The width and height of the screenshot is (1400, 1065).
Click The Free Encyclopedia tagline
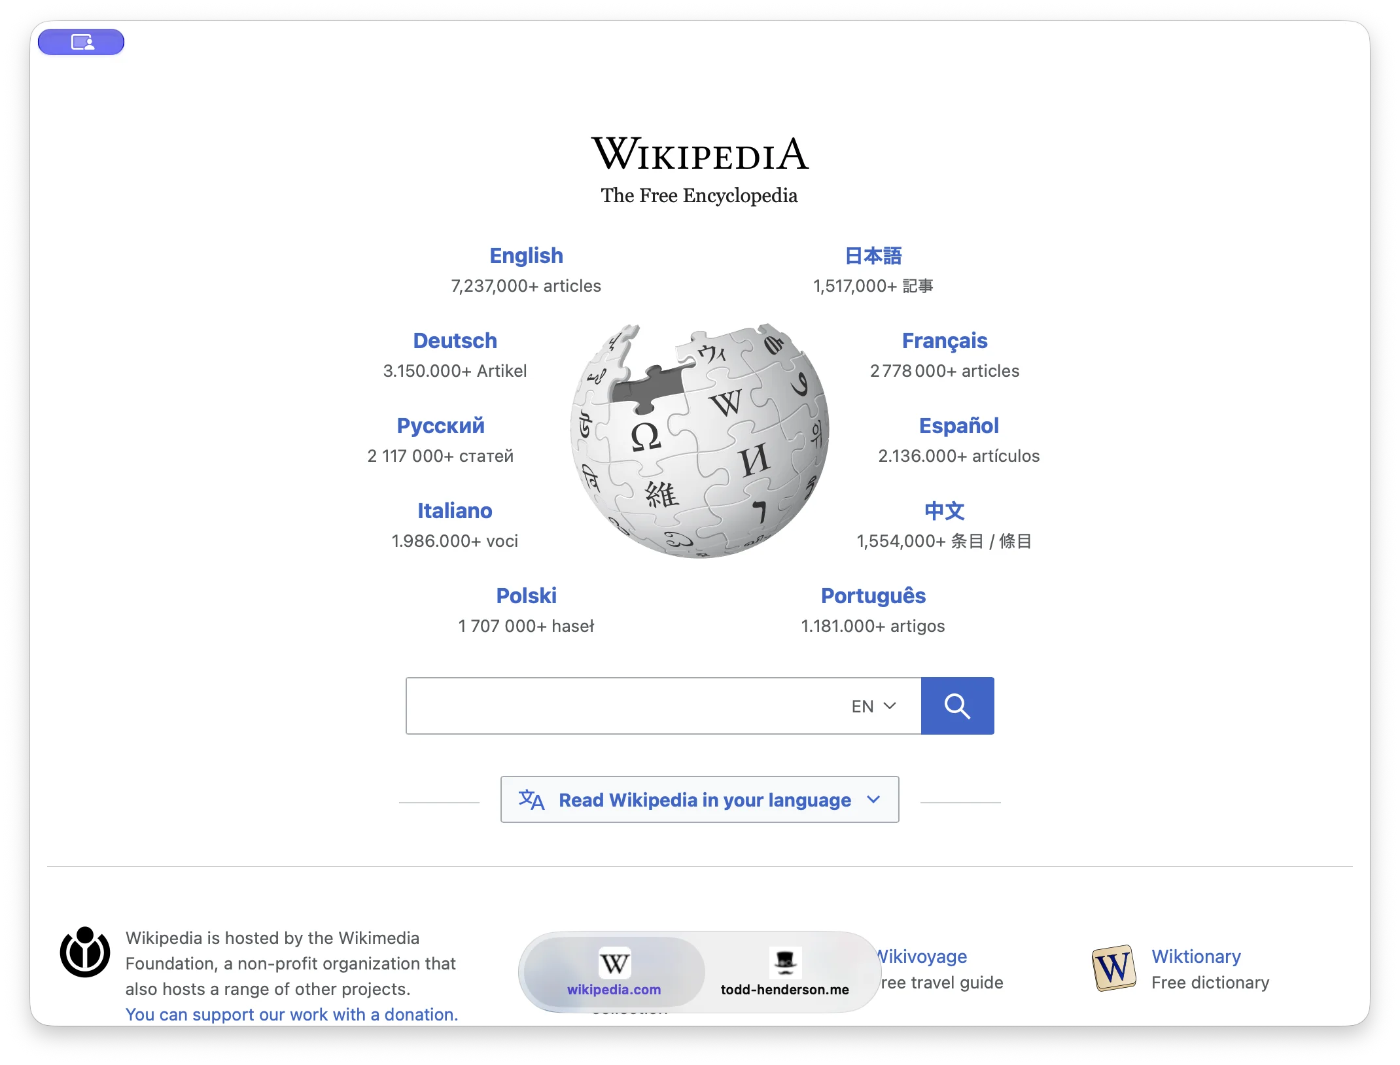tap(699, 196)
